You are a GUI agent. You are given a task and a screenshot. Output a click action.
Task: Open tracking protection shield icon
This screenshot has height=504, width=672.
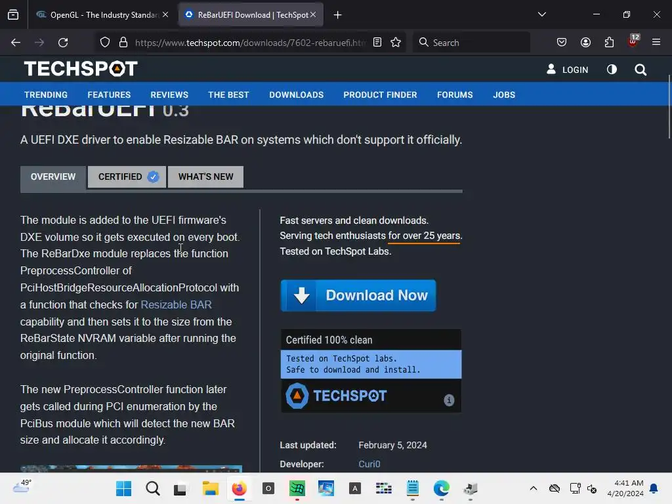coord(105,43)
